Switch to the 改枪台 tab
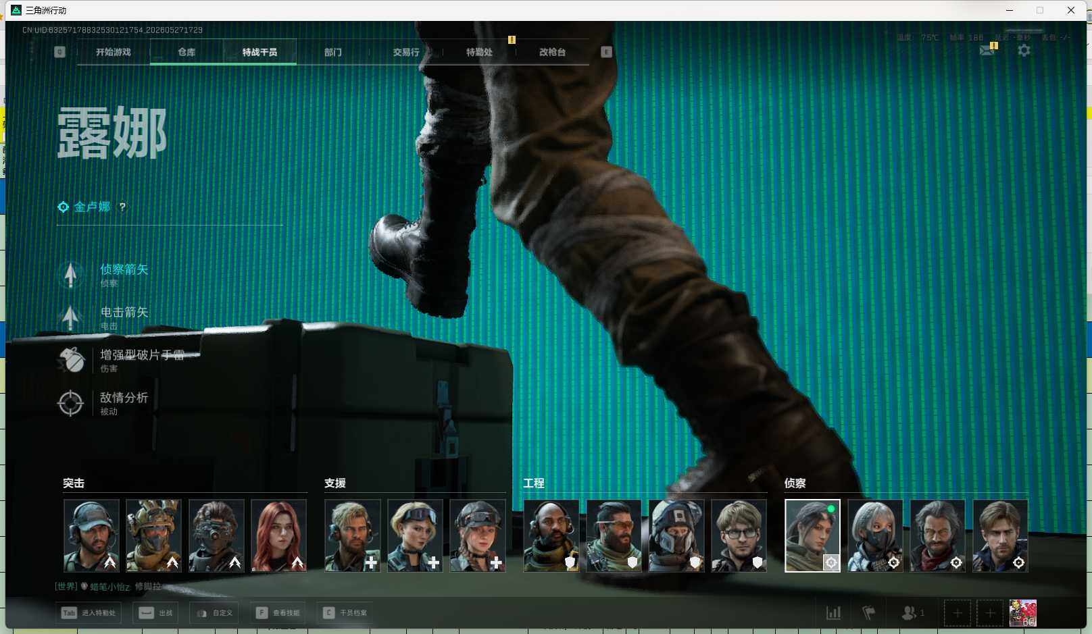This screenshot has width=1092, height=634. 552,52
